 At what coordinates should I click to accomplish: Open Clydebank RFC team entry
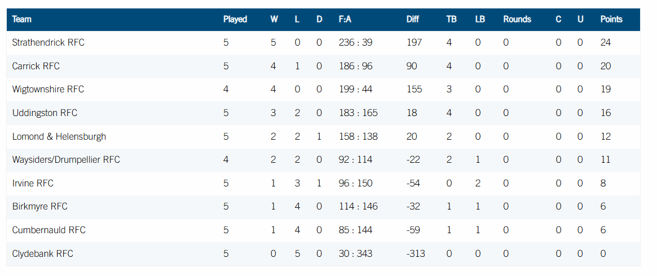pos(42,254)
